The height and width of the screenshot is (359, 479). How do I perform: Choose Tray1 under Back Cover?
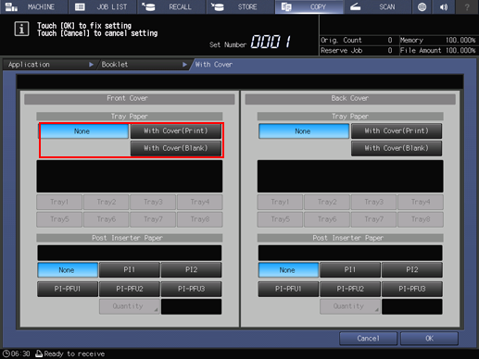pyautogui.click(x=280, y=202)
